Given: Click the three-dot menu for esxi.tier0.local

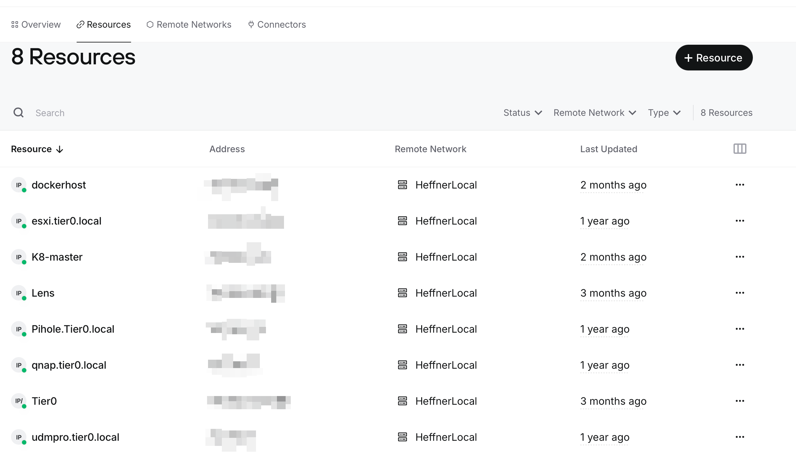Looking at the screenshot, I should click(x=739, y=220).
